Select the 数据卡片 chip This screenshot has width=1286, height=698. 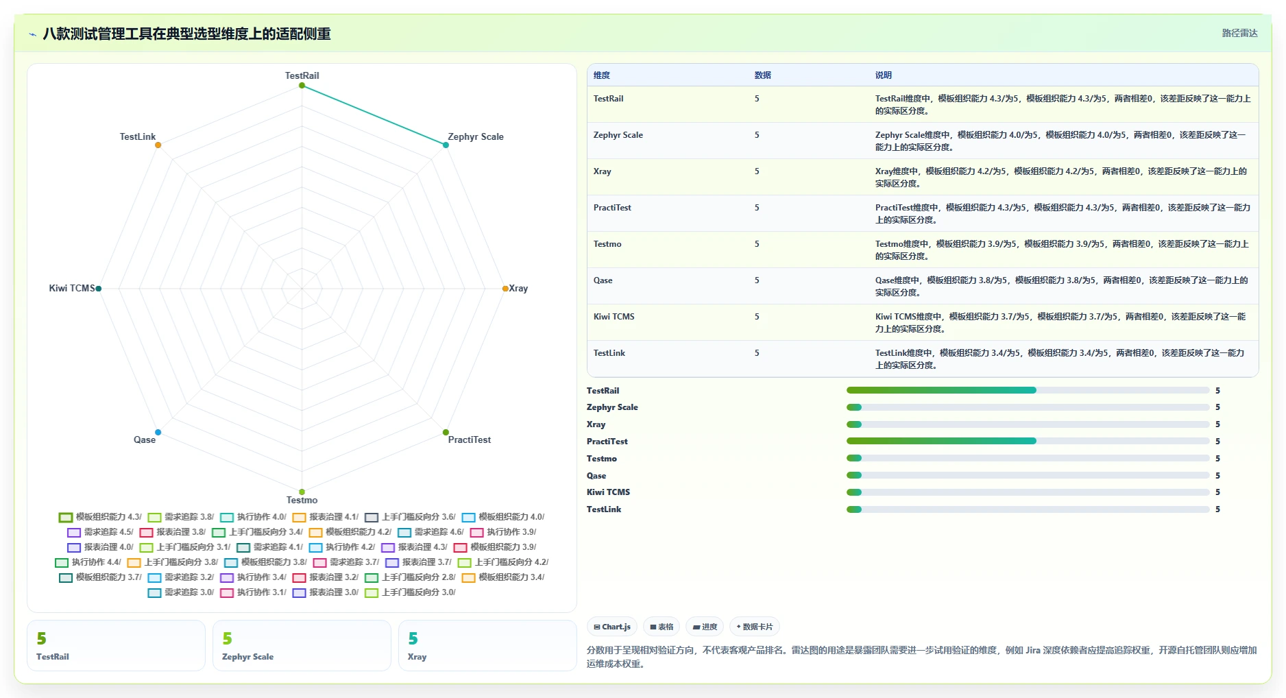[x=755, y=627]
